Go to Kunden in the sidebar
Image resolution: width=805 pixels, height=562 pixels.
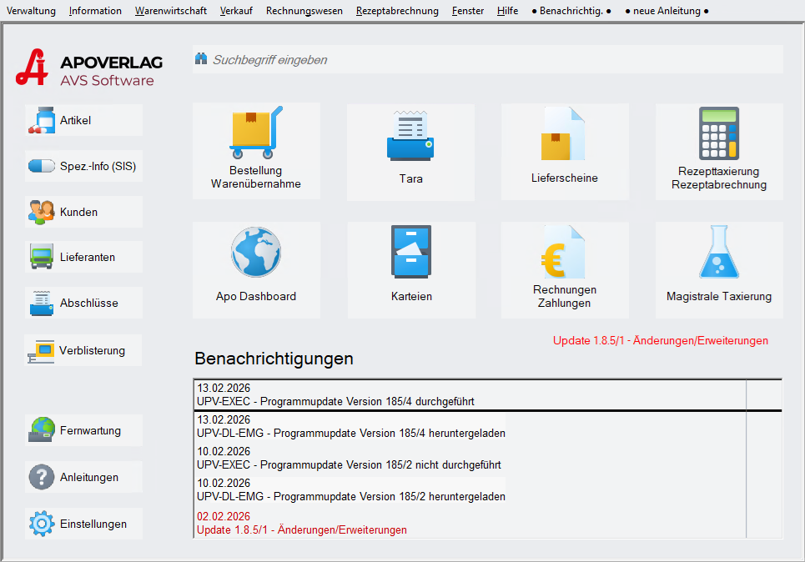tap(83, 212)
